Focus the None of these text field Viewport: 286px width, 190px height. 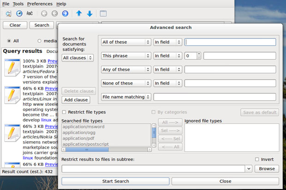[x=230, y=83]
